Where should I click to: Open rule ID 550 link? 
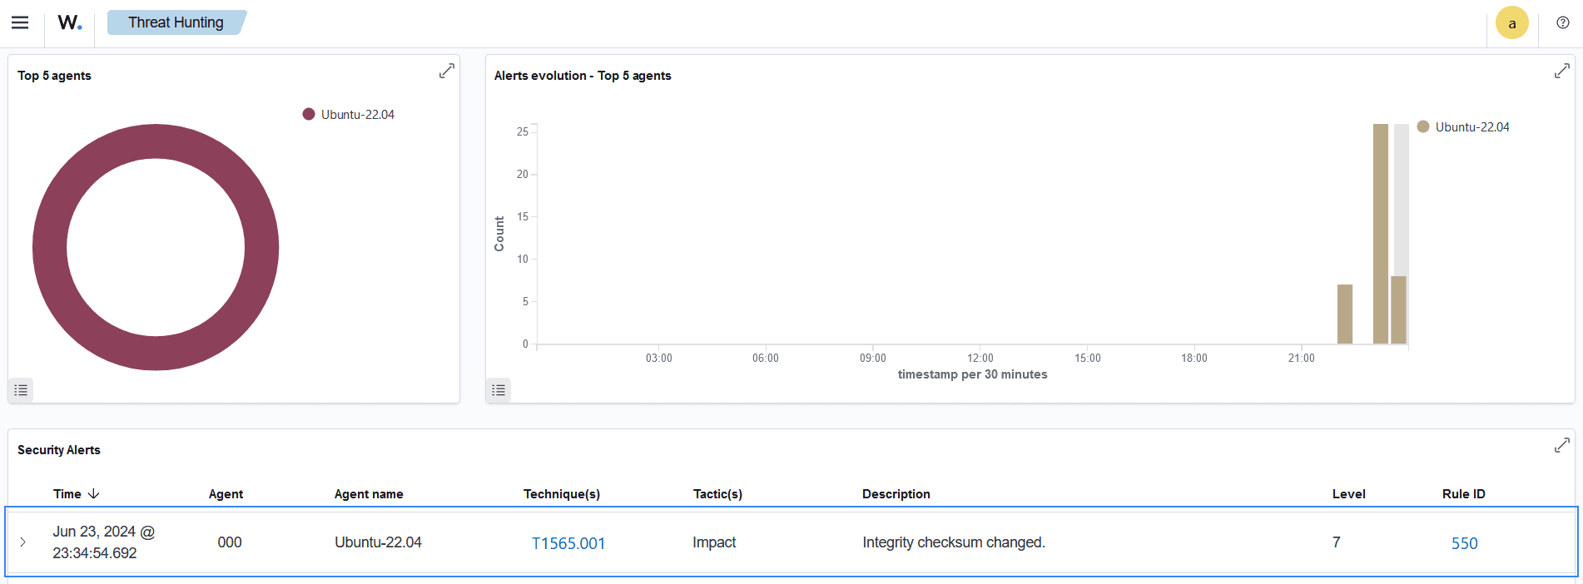pos(1464,543)
